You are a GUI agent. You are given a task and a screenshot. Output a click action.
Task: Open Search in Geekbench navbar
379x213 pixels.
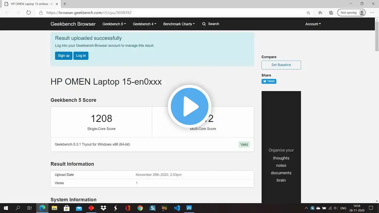[x=211, y=24]
